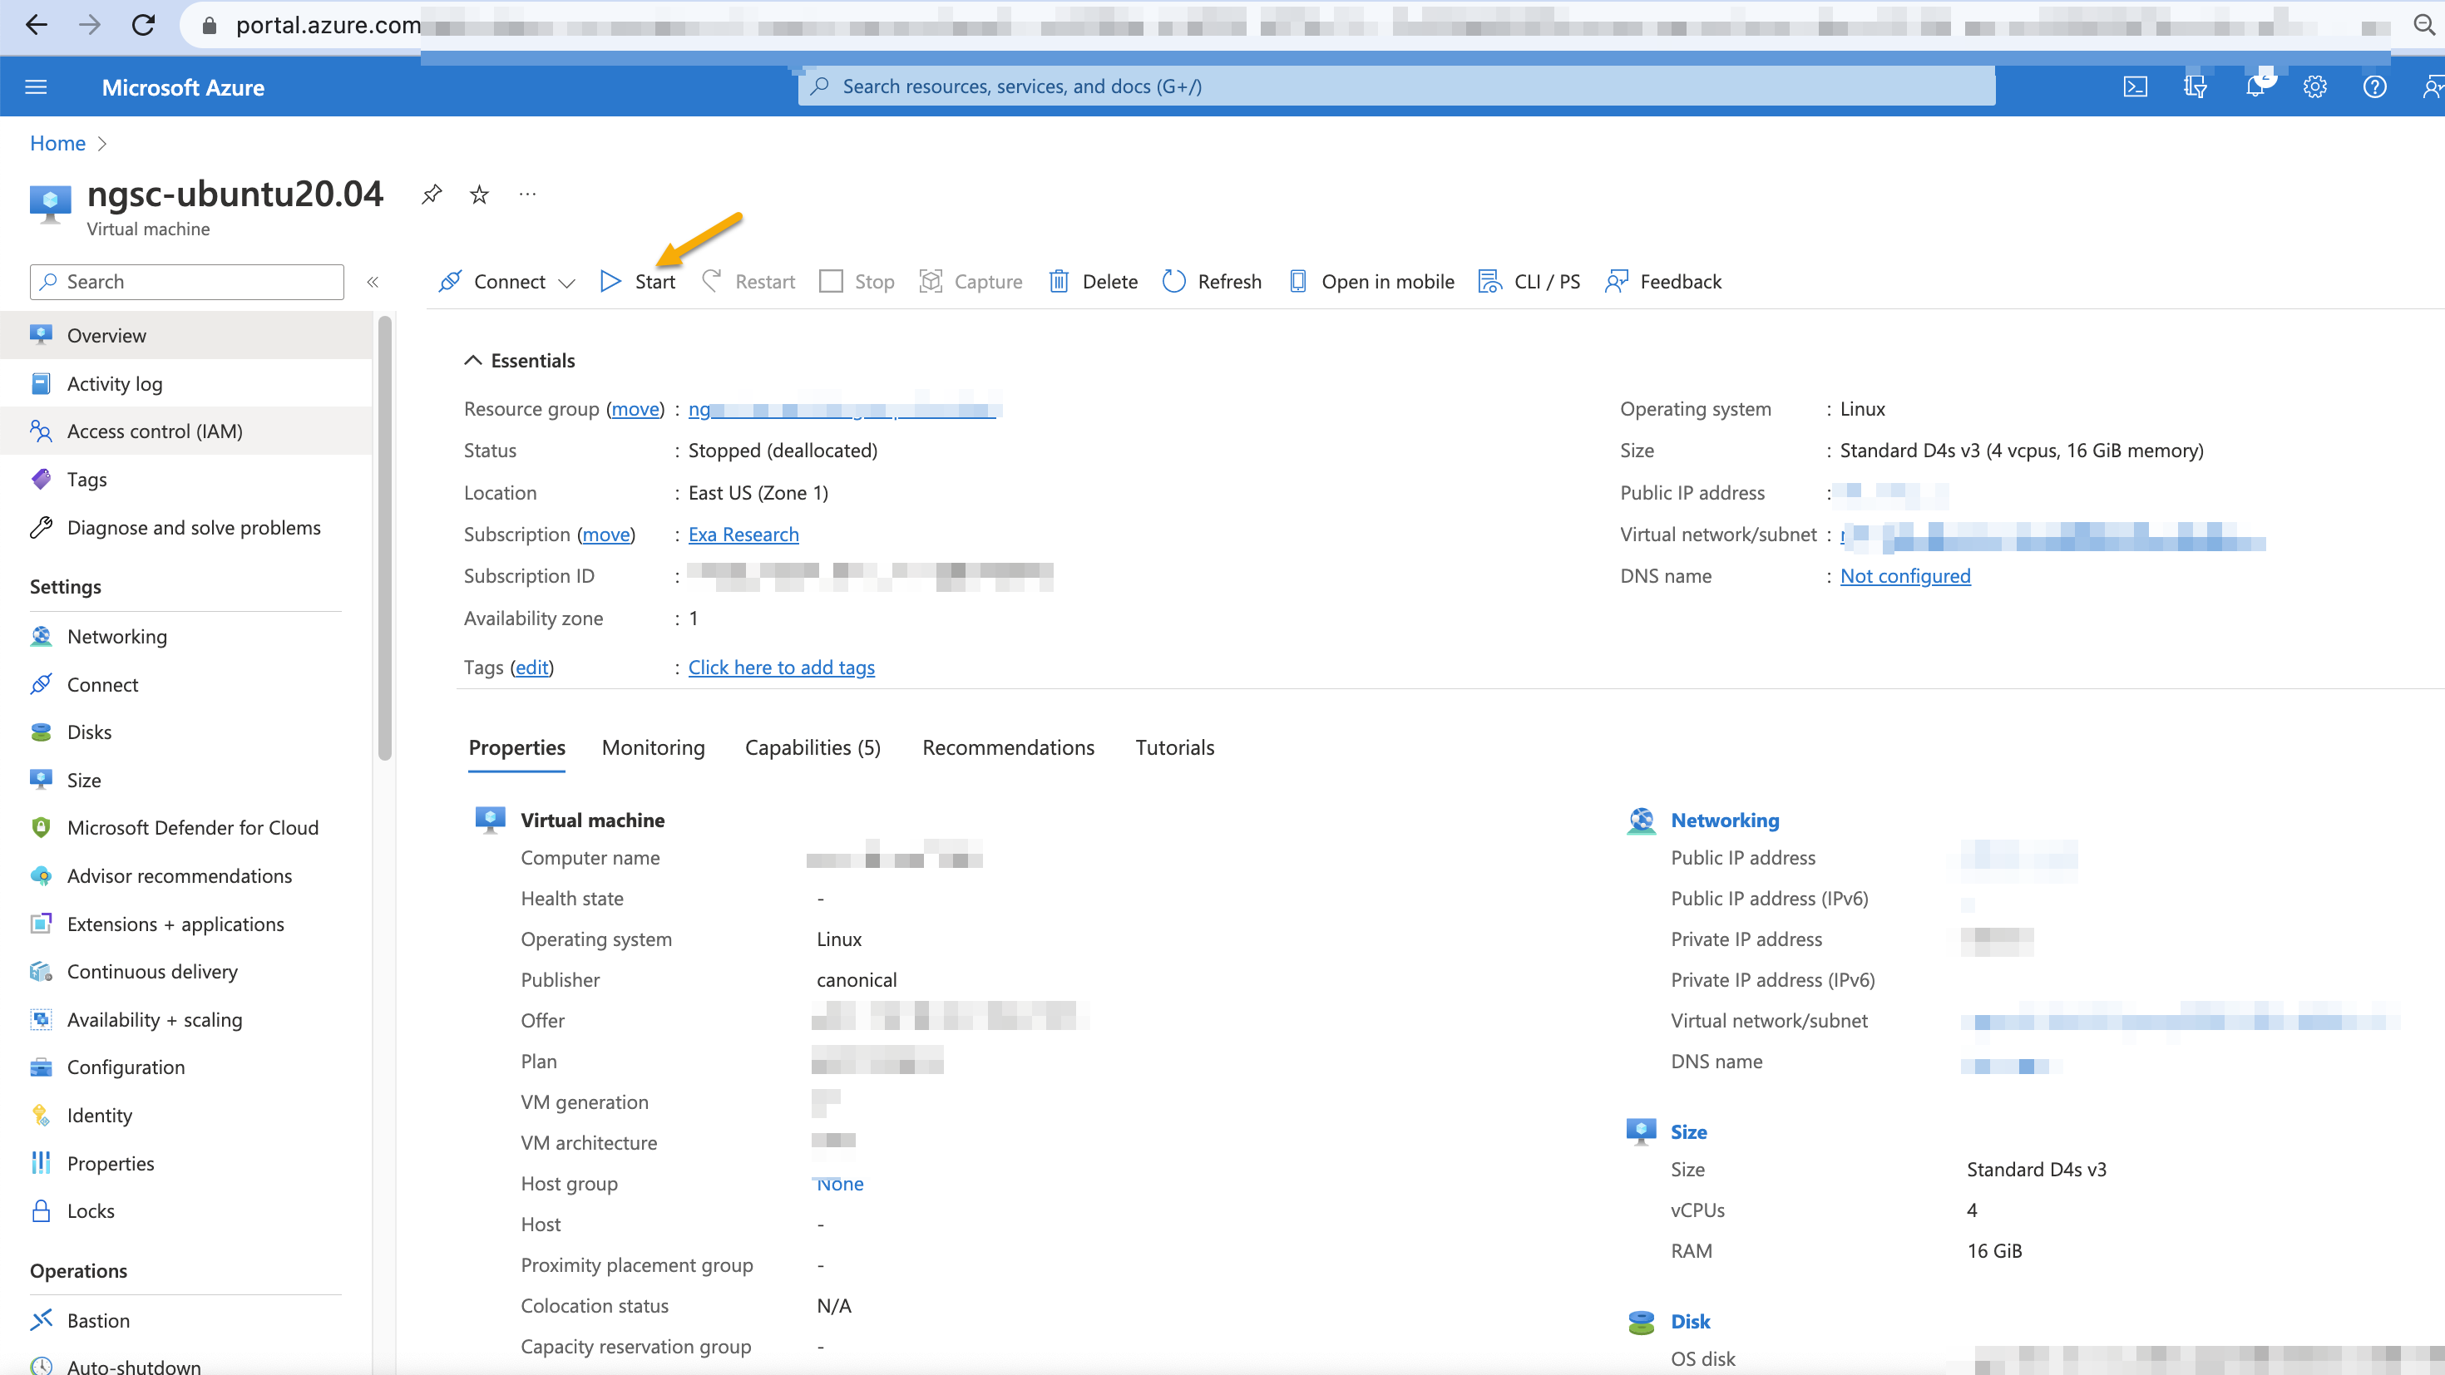Viewport: 2445px width, 1375px height.
Task: Click the Networking left sidebar item
Action: tap(116, 634)
